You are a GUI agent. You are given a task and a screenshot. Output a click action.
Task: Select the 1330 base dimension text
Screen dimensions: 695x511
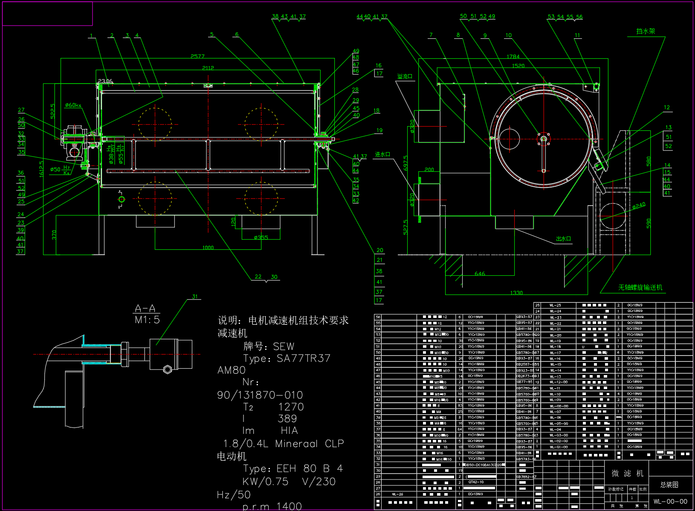coord(516,293)
